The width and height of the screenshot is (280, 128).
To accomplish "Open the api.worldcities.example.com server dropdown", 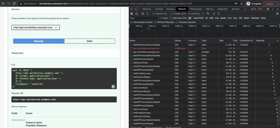I will click(x=36, y=28).
